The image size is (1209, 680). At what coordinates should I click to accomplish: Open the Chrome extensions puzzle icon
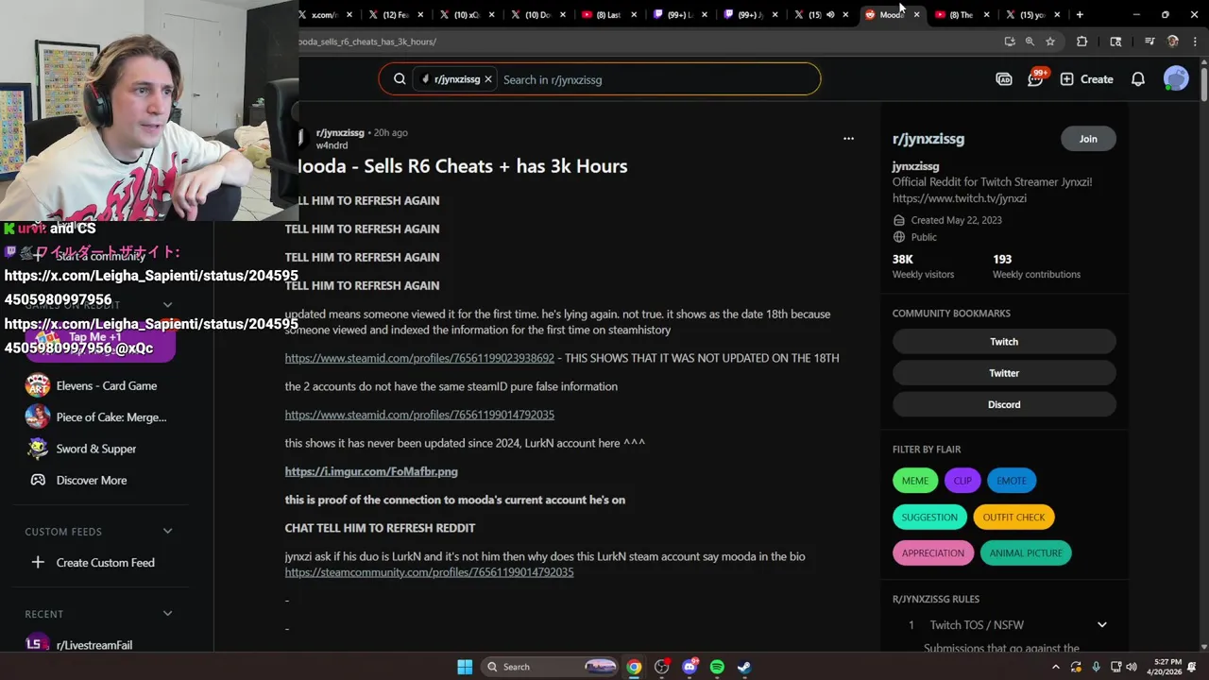pyautogui.click(x=1082, y=42)
